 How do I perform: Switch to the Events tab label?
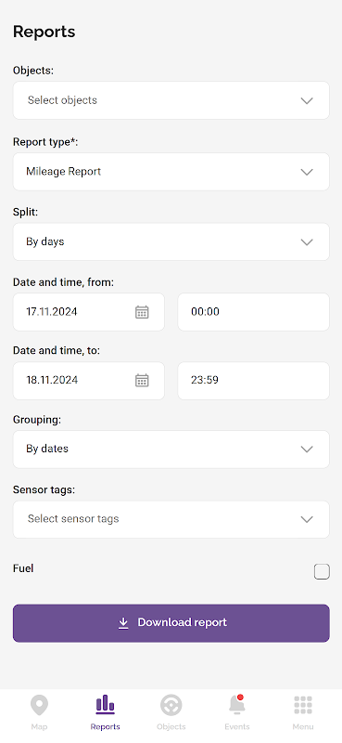tap(237, 727)
